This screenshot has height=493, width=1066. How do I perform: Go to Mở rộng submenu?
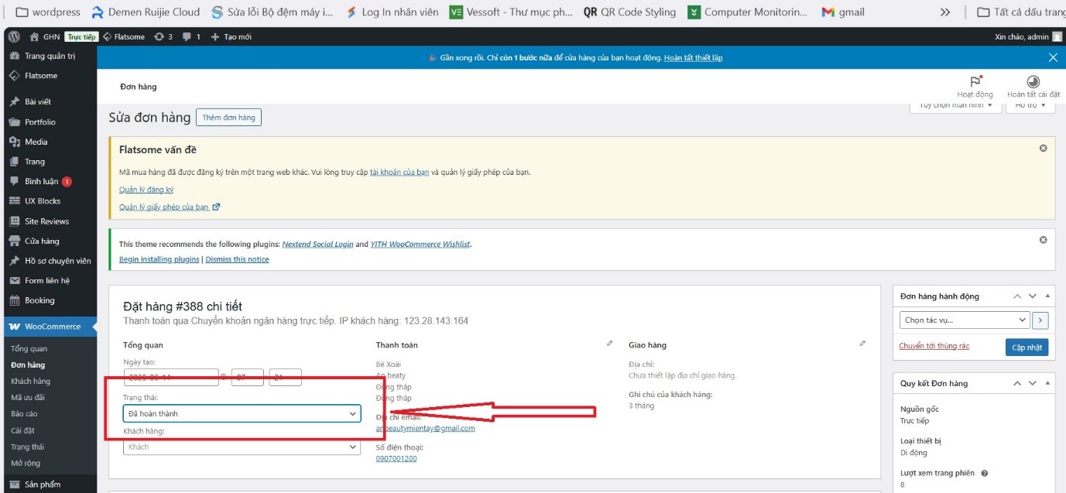(25, 464)
